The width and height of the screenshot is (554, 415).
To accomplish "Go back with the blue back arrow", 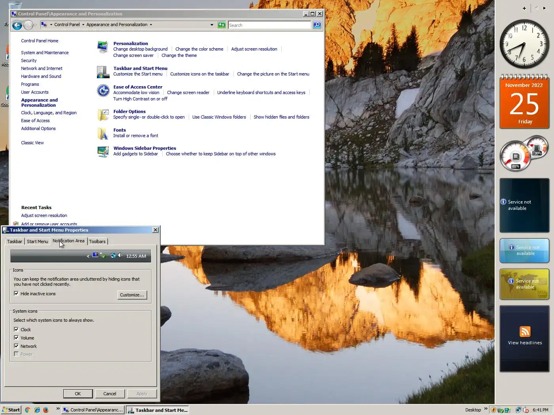I will [17, 25].
